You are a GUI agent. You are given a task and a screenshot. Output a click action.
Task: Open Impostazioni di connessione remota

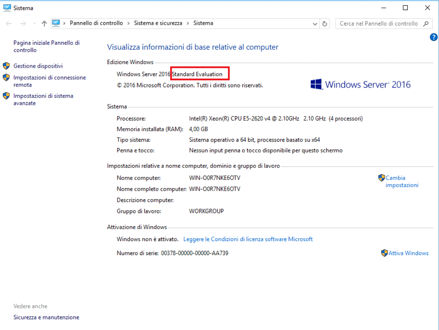(x=50, y=81)
